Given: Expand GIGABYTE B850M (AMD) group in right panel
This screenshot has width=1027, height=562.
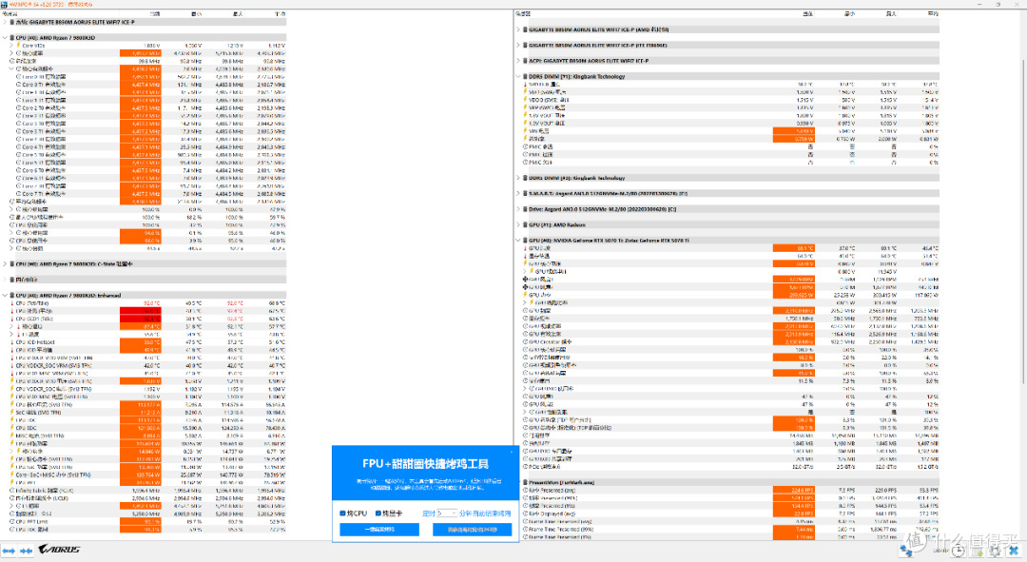Looking at the screenshot, I should (x=518, y=29).
